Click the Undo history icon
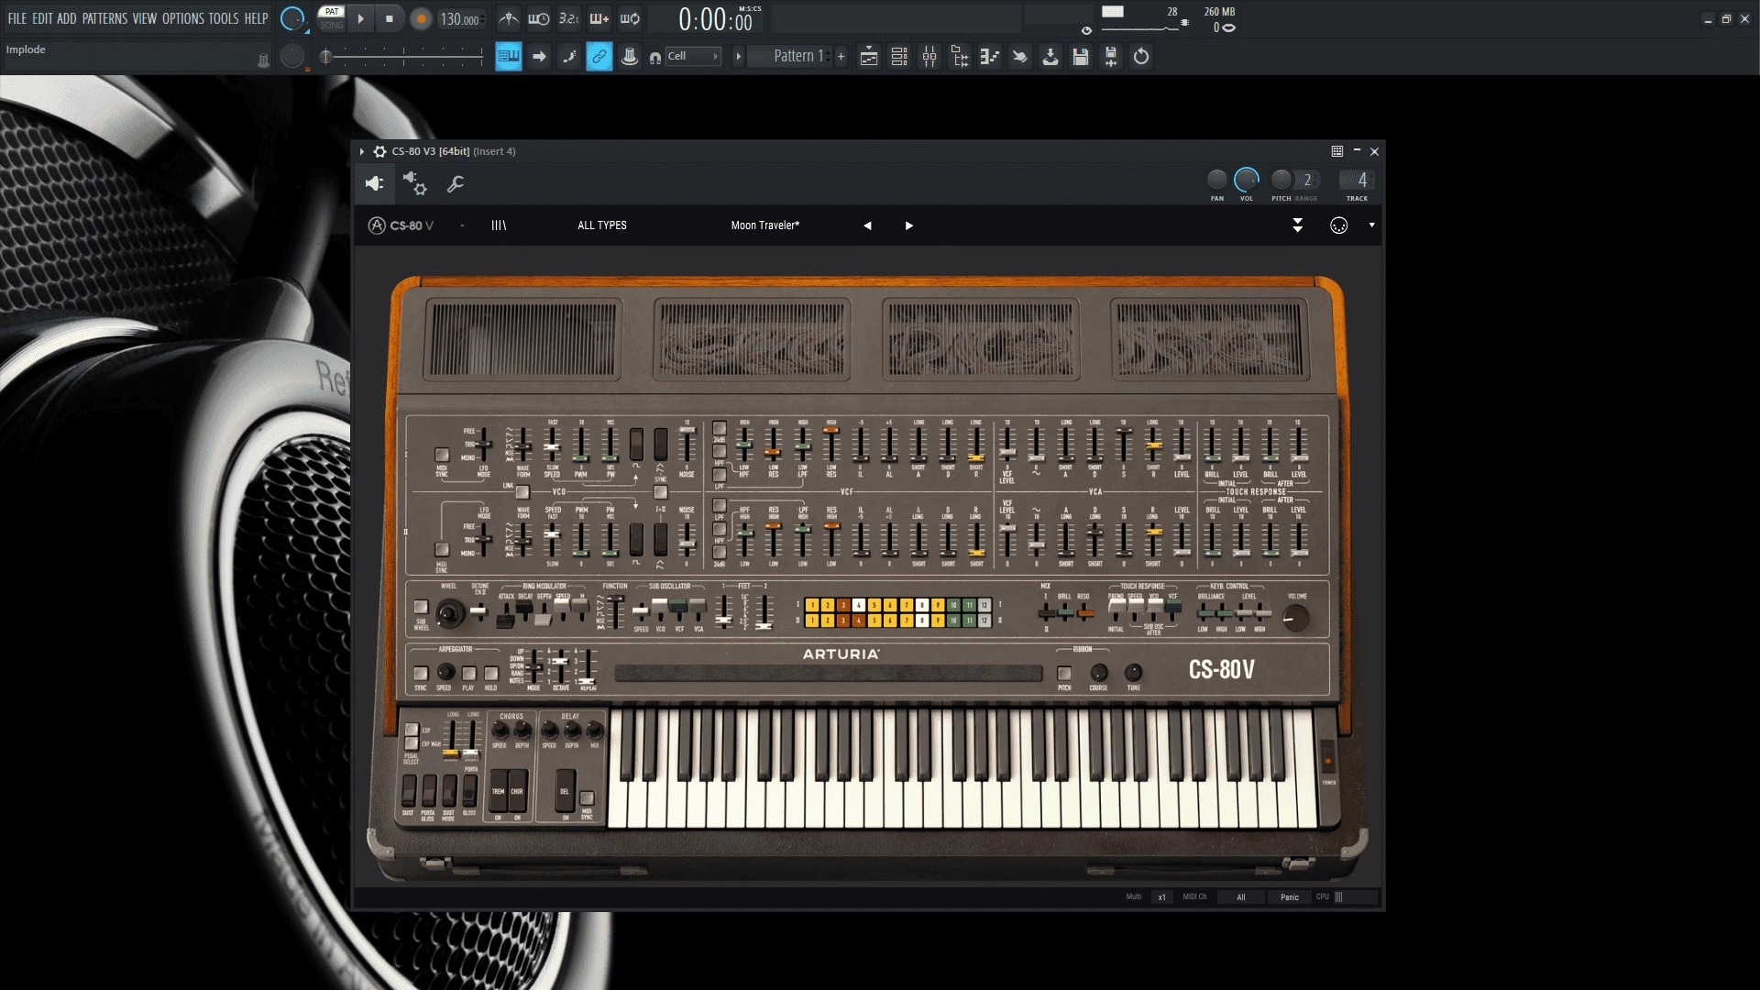This screenshot has height=990, width=1760. 1141,57
